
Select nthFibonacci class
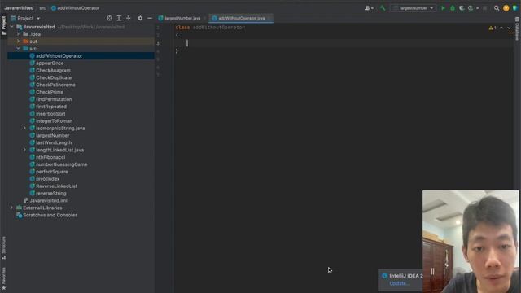click(x=50, y=157)
